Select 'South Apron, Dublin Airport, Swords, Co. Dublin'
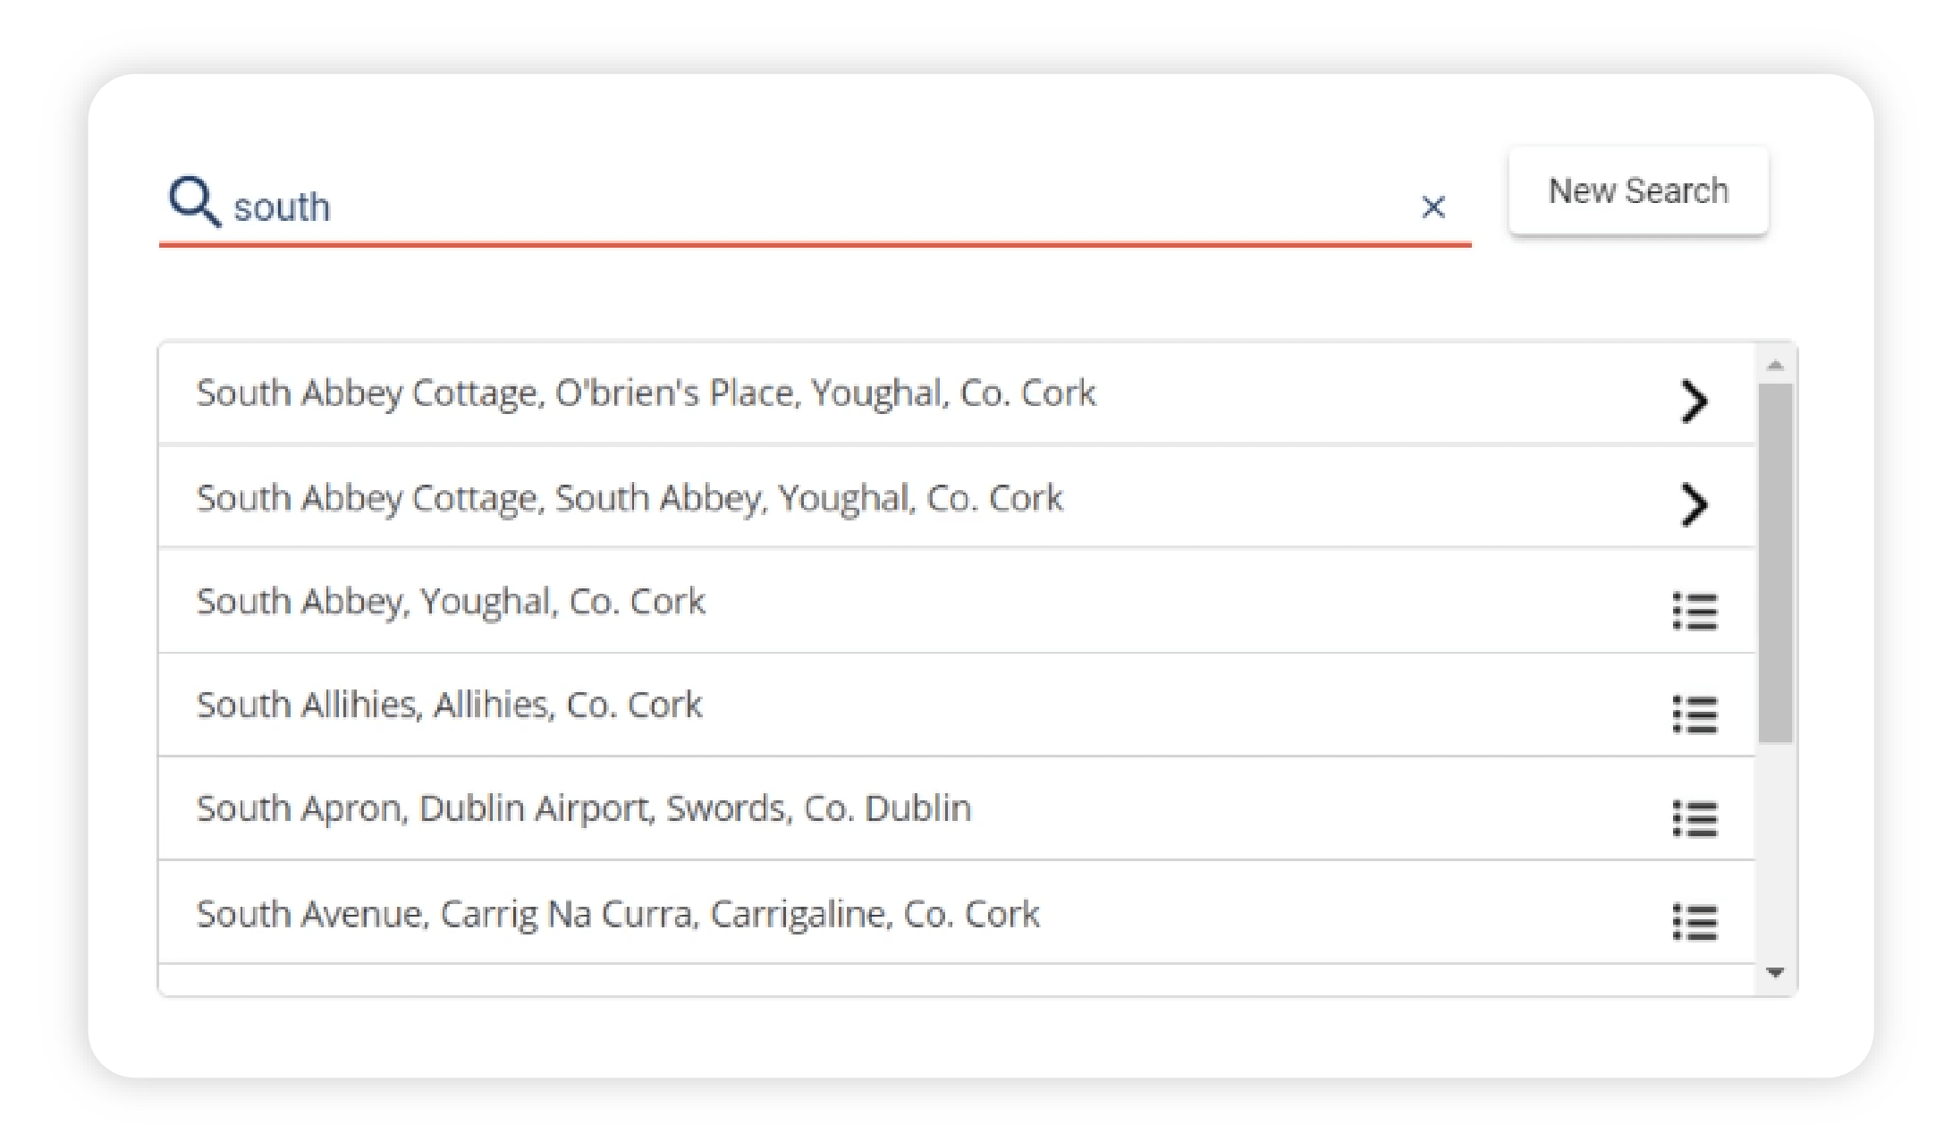The width and height of the screenshot is (1944, 1133). [x=957, y=808]
